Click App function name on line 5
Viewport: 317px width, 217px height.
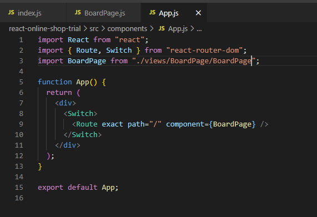point(83,82)
